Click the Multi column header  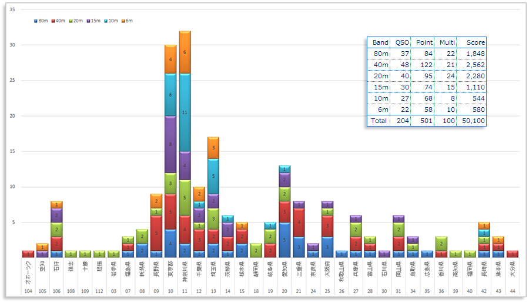tap(447, 42)
